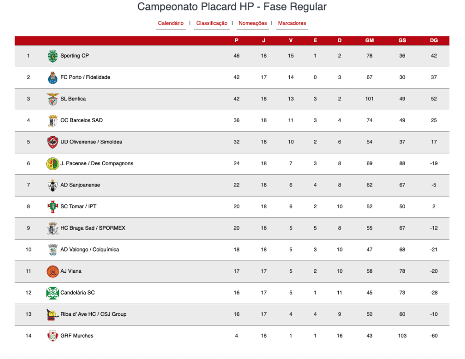Click the UD Oliveirense red shield crest
The image size is (465, 359).
click(53, 142)
